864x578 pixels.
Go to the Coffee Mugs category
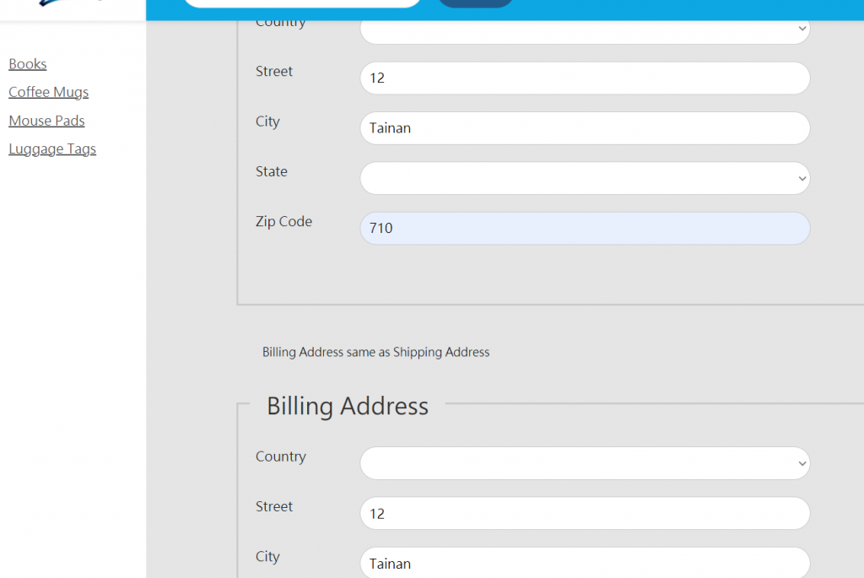48,92
